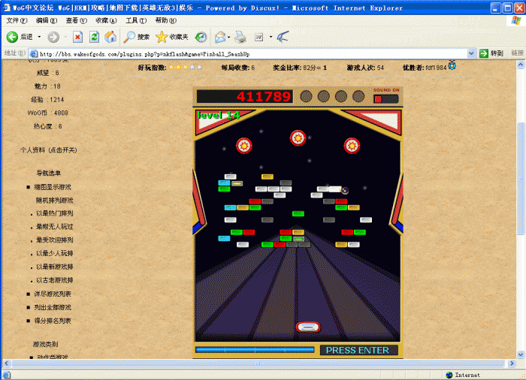Click the red score 411789 display
The height and width of the screenshot is (380, 526).
coord(245,97)
